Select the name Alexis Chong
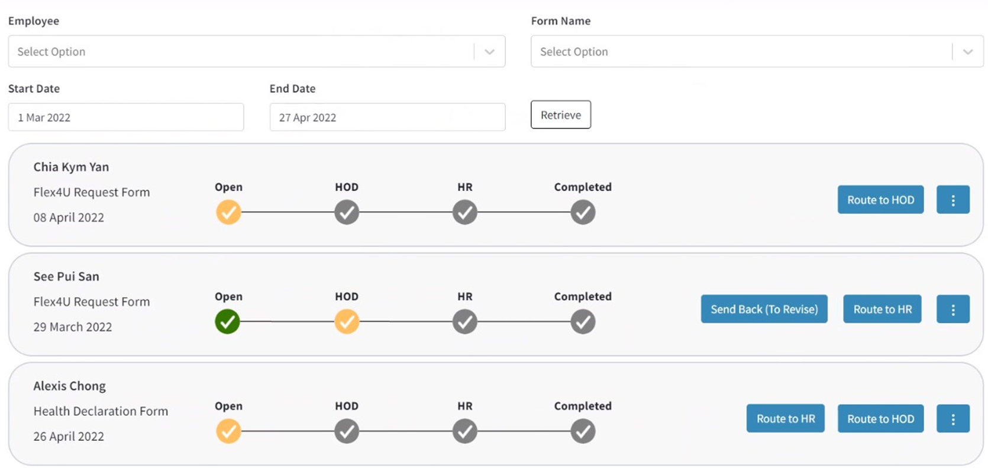 69,386
